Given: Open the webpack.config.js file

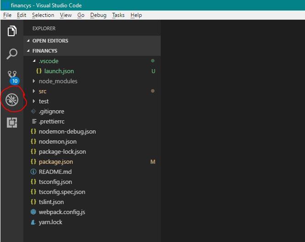Looking at the screenshot, I should [x=62, y=212].
